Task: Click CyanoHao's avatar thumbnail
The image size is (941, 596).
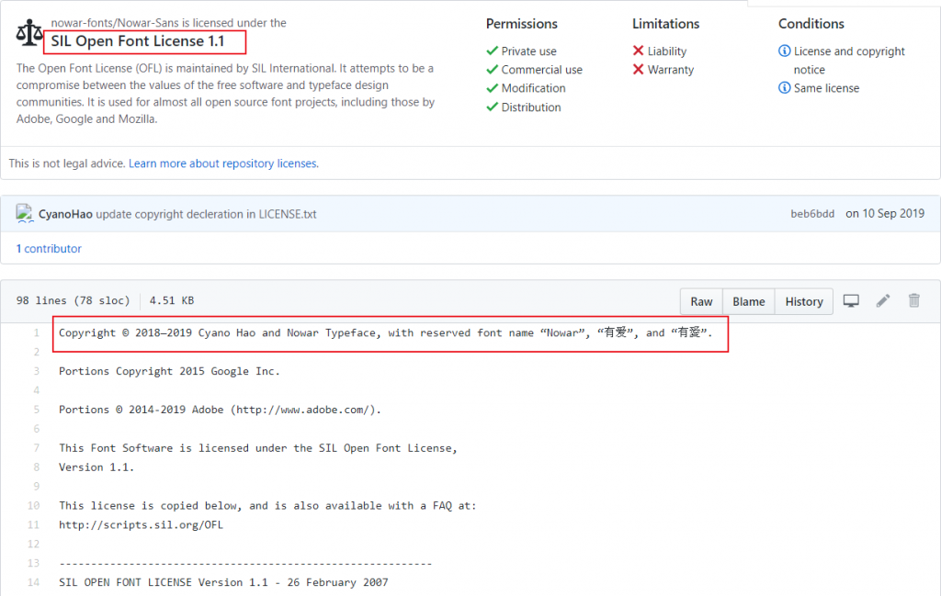Action: (x=25, y=214)
